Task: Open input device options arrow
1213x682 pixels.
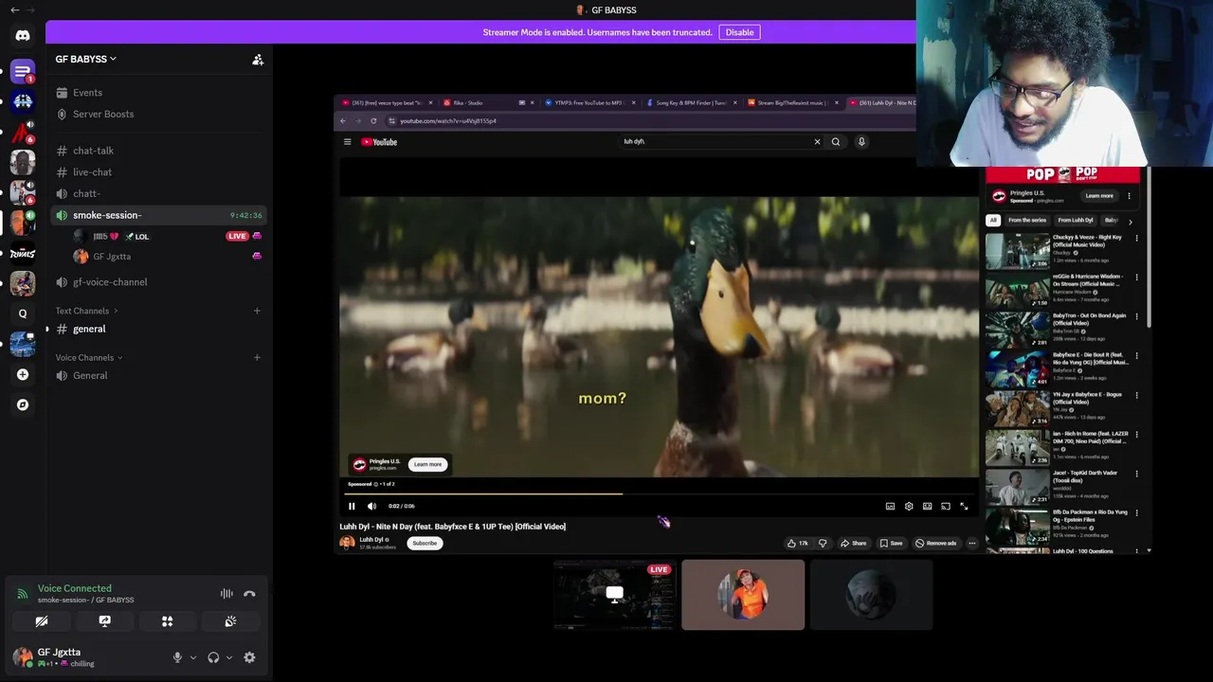Action: [x=192, y=657]
